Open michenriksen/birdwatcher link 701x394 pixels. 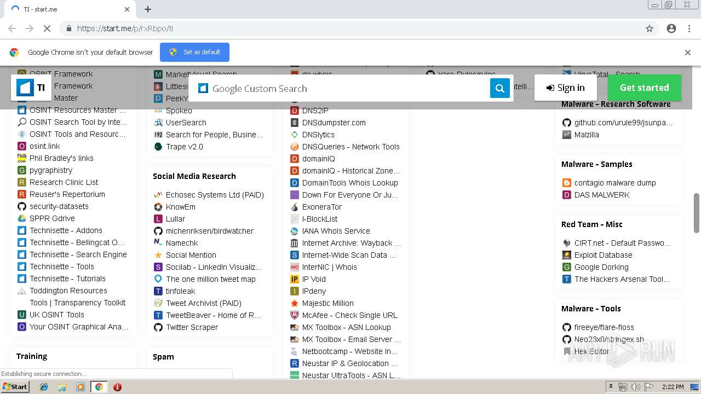pyautogui.click(x=210, y=231)
